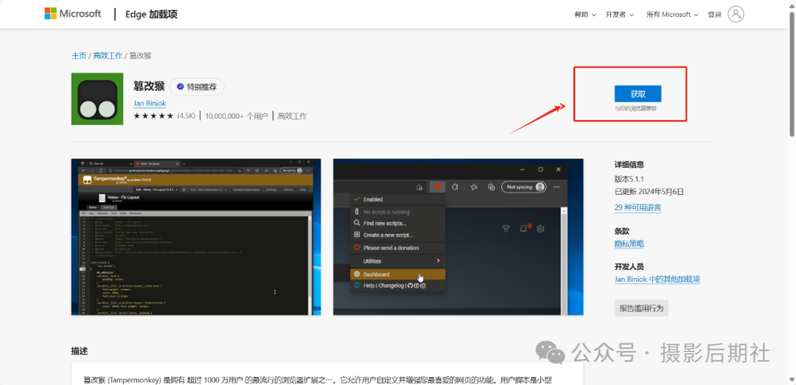Open the 隐私策略 link
Image resolution: width=796 pixels, height=385 pixels.
629,244
